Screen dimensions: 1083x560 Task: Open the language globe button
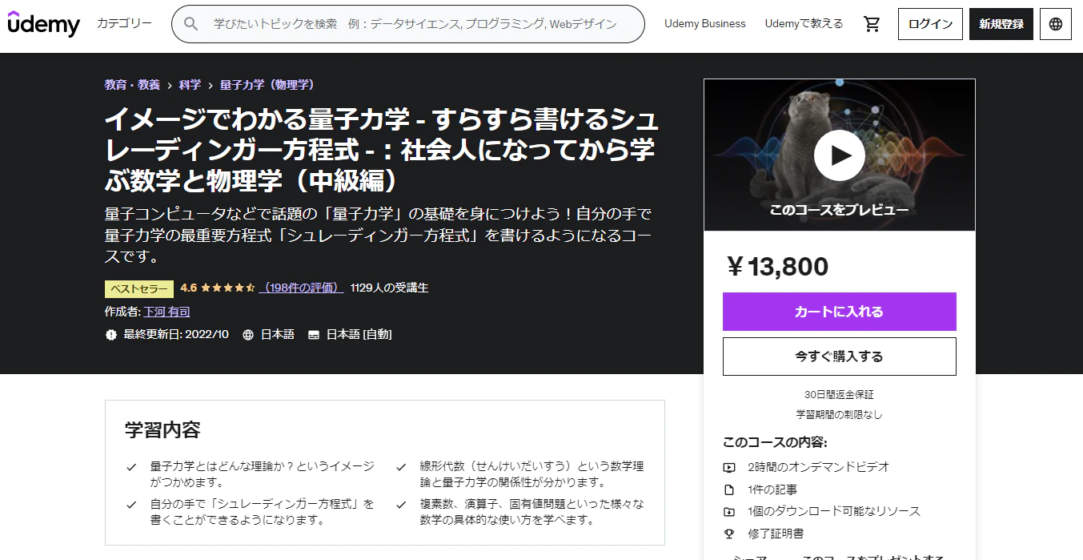1056,24
